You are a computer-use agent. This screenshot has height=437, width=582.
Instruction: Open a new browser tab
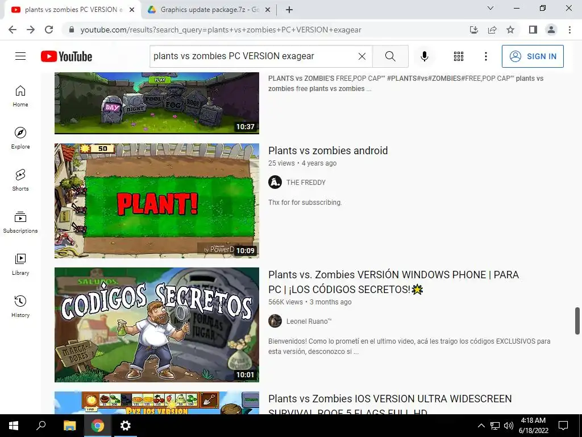289,10
